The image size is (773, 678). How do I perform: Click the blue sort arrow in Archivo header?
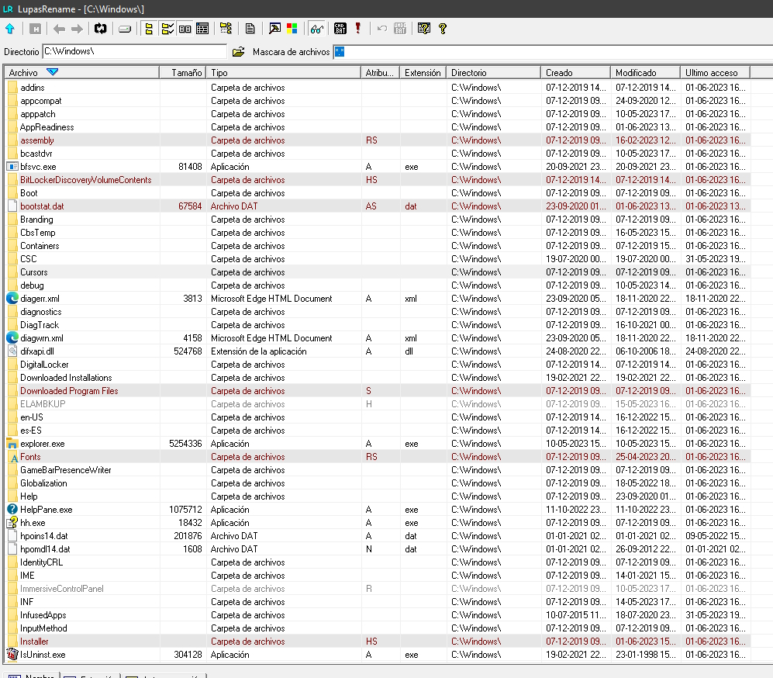[x=52, y=72]
